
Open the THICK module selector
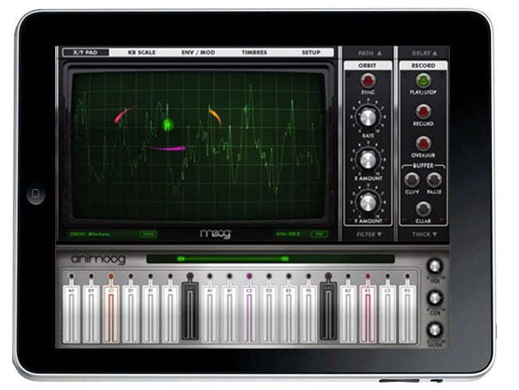pyautogui.click(x=424, y=234)
